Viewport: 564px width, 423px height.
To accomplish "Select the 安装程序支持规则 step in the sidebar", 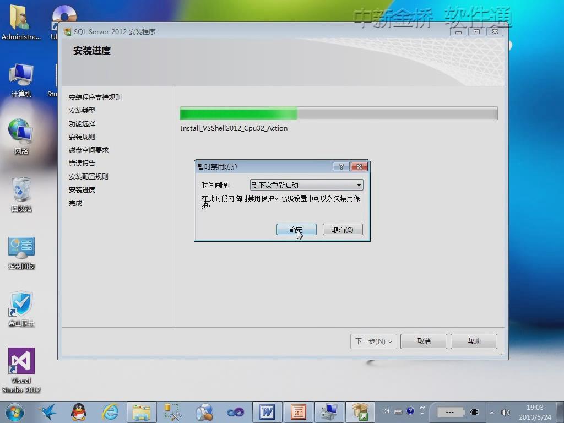I will (95, 97).
